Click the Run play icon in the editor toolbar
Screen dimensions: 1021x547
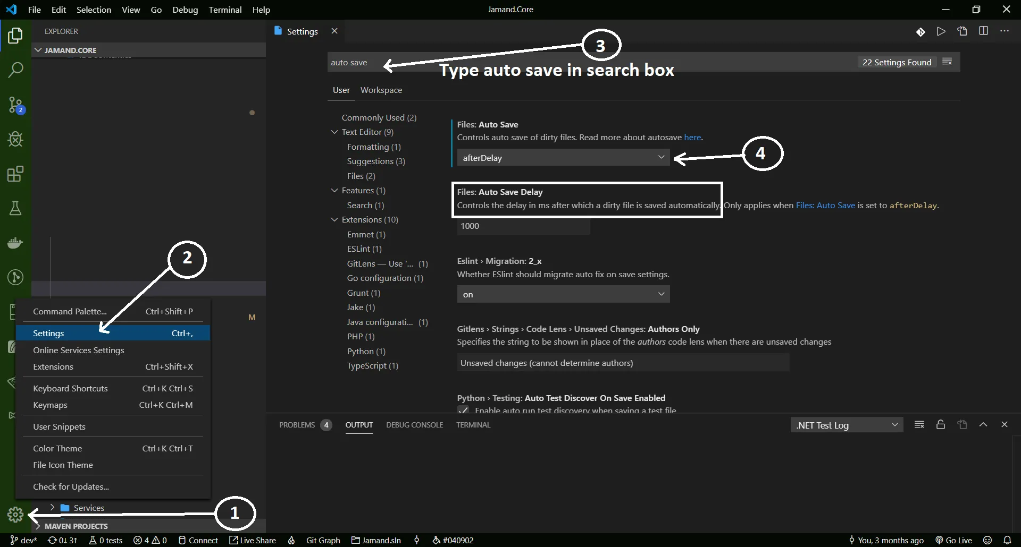click(x=941, y=31)
